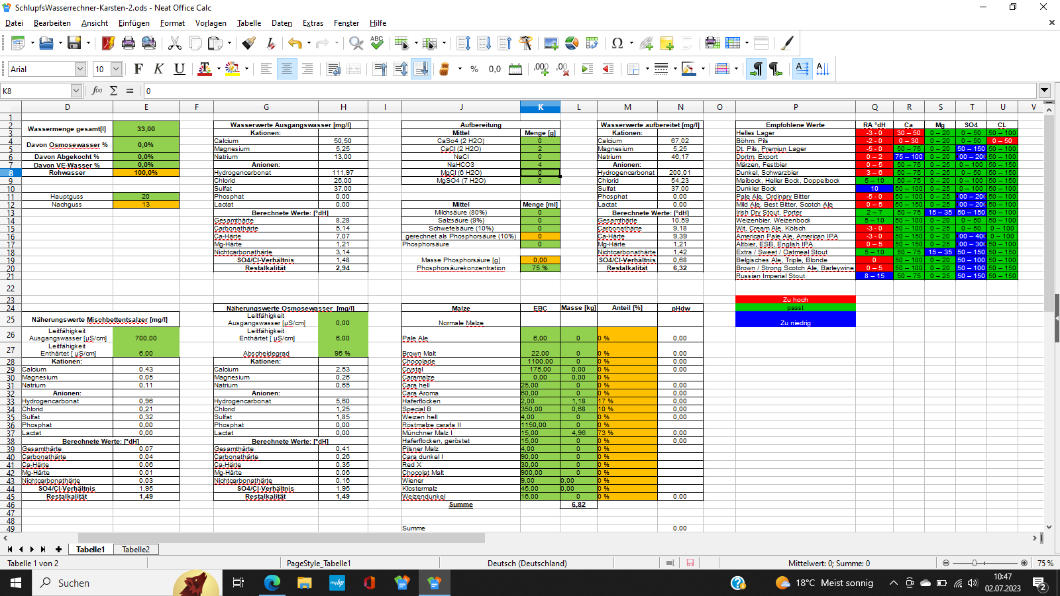Insert a special character with the Omega icon
Image resolution: width=1060 pixels, height=596 pixels.
pyautogui.click(x=617, y=44)
